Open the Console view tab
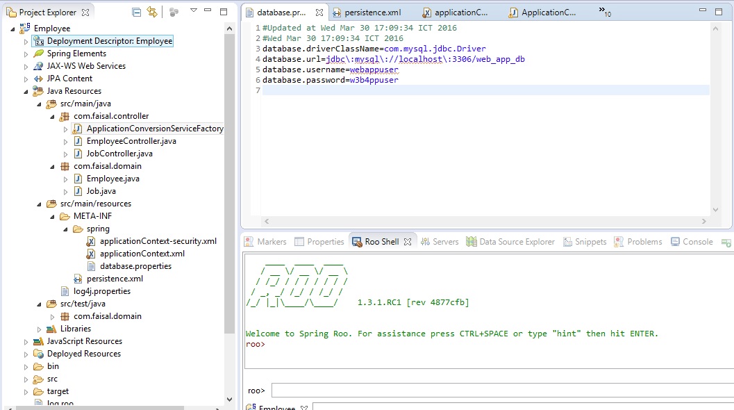The height and width of the screenshot is (410, 734). pyautogui.click(x=692, y=242)
